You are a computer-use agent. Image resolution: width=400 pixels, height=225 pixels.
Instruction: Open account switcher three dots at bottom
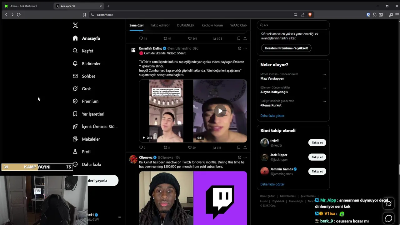pyautogui.click(x=119, y=217)
